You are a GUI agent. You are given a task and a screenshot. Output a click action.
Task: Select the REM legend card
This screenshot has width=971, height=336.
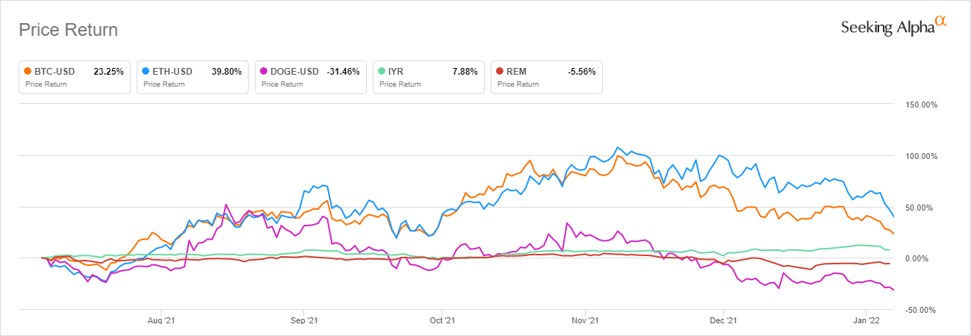(x=546, y=77)
